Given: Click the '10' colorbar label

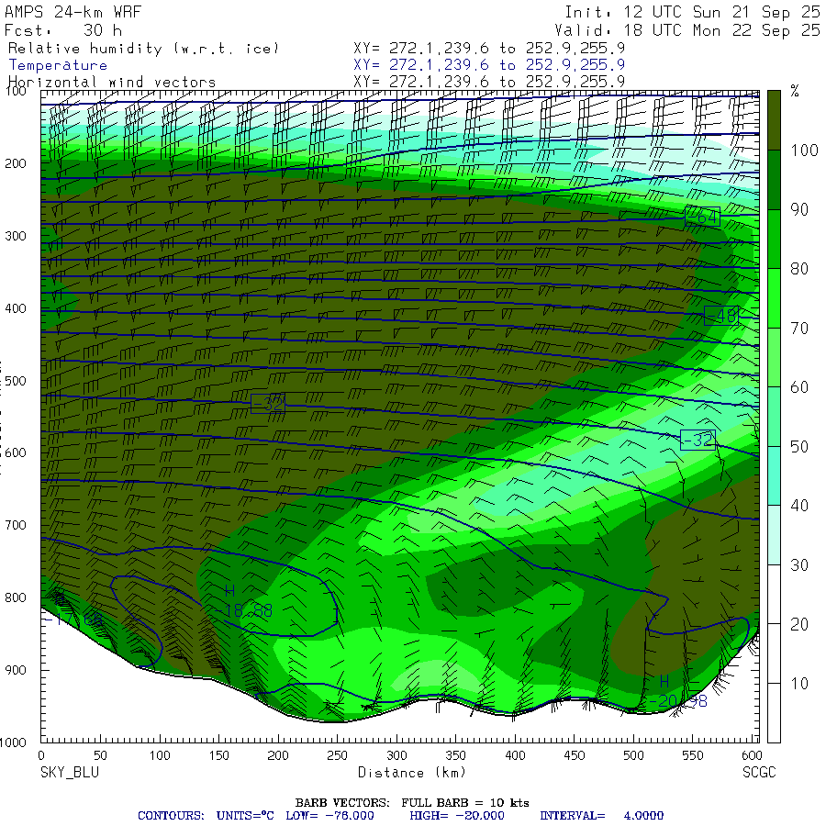Looking at the screenshot, I should pyautogui.click(x=799, y=684).
